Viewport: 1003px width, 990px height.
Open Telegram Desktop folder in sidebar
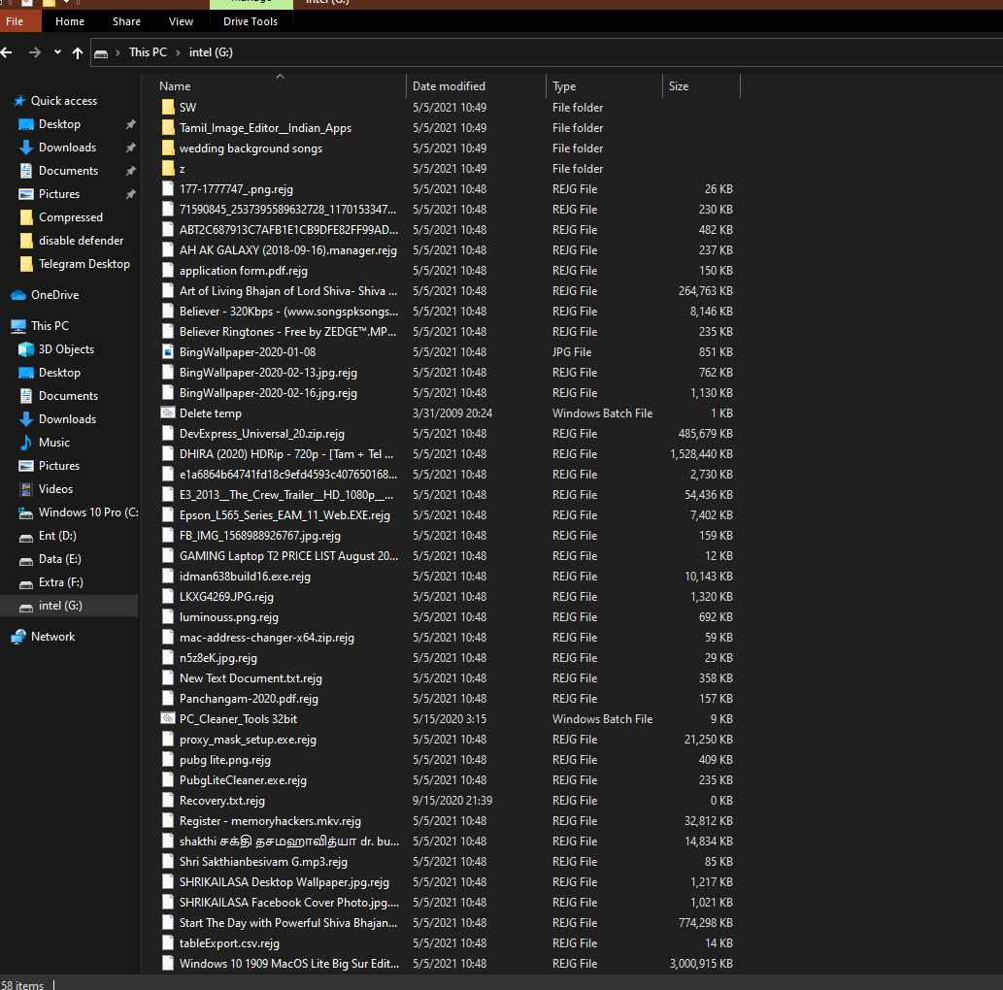(x=84, y=264)
